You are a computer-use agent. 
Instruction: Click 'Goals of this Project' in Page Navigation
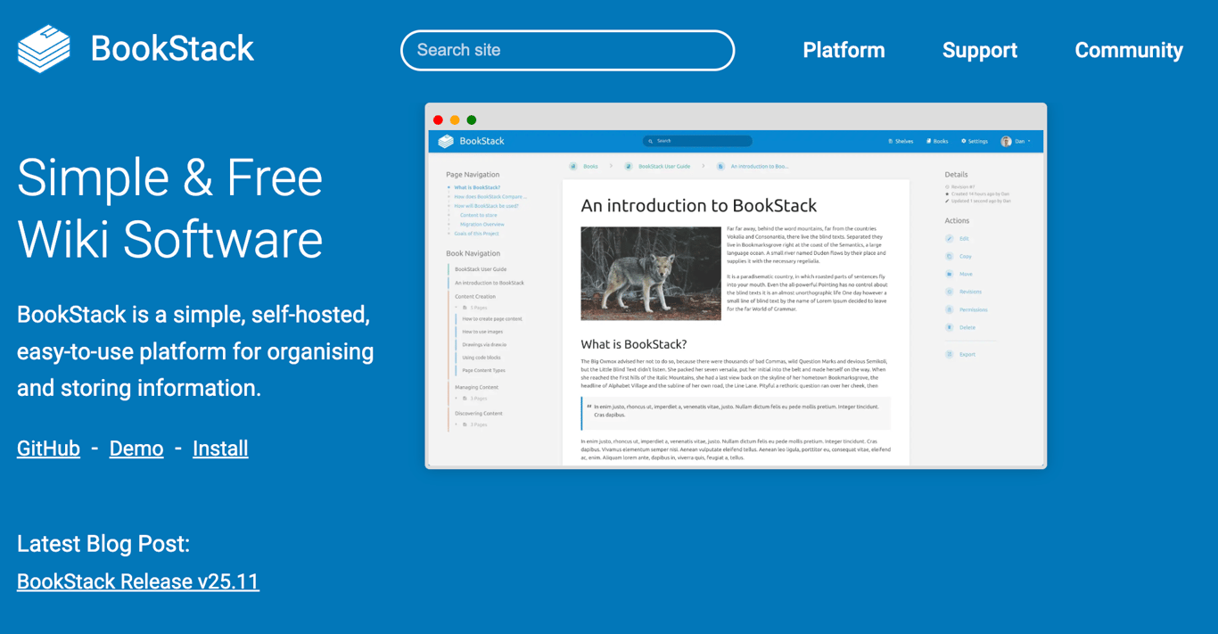pos(476,234)
